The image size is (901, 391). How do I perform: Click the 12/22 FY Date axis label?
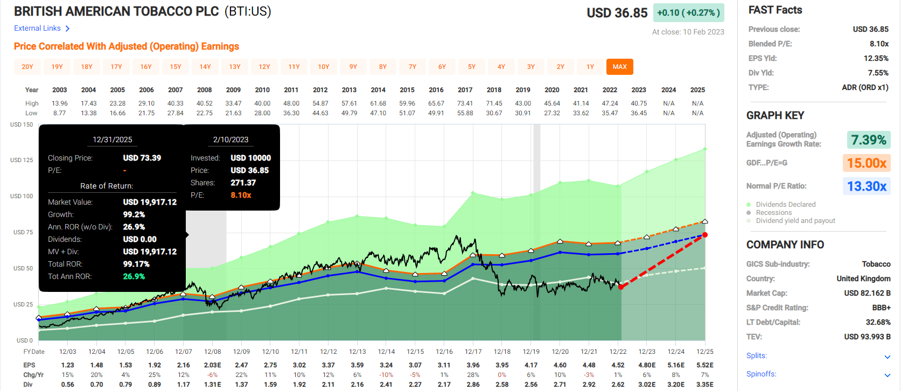tap(618, 352)
